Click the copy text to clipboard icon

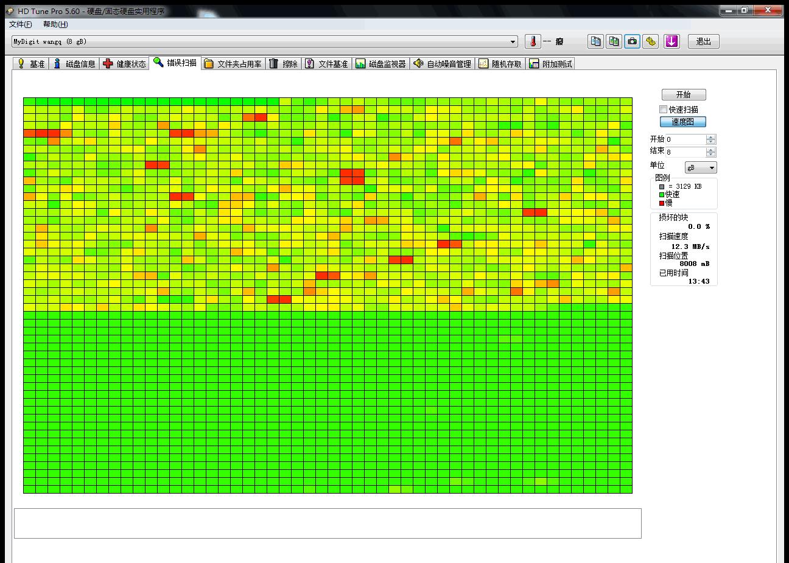click(596, 41)
